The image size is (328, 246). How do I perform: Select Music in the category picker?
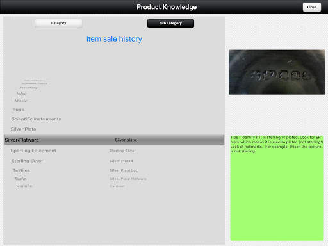pos(21,101)
